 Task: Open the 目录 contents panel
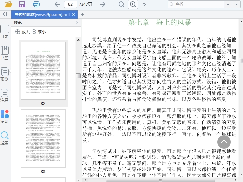(x=5, y=32)
